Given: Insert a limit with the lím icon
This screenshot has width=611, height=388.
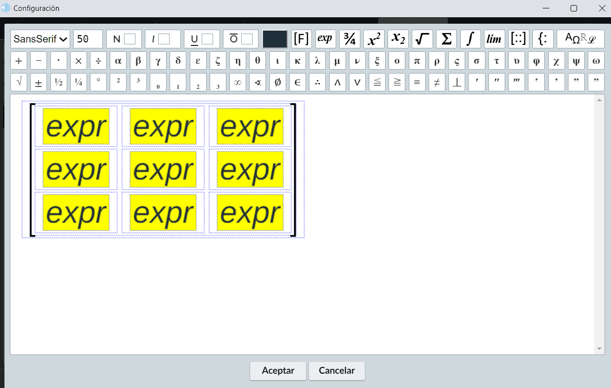Looking at the screenshot, I should coord(494,39).
